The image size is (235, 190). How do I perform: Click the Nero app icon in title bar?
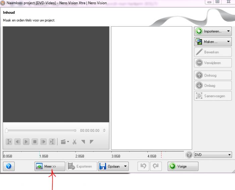click(3, 3)
